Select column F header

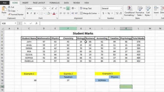tap(68, 28)
